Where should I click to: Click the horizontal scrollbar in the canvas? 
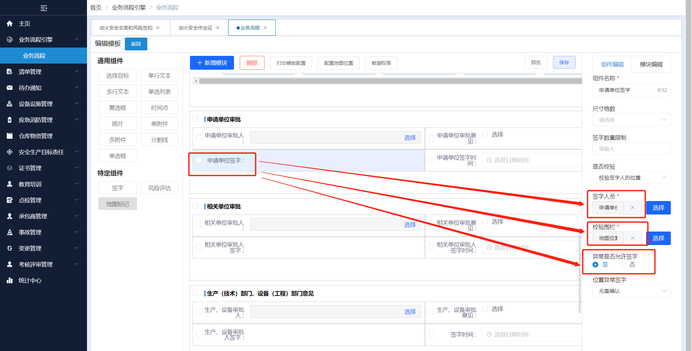tap(390, 81)
